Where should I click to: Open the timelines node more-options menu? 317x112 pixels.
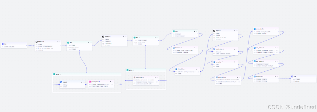coord(196,48)
